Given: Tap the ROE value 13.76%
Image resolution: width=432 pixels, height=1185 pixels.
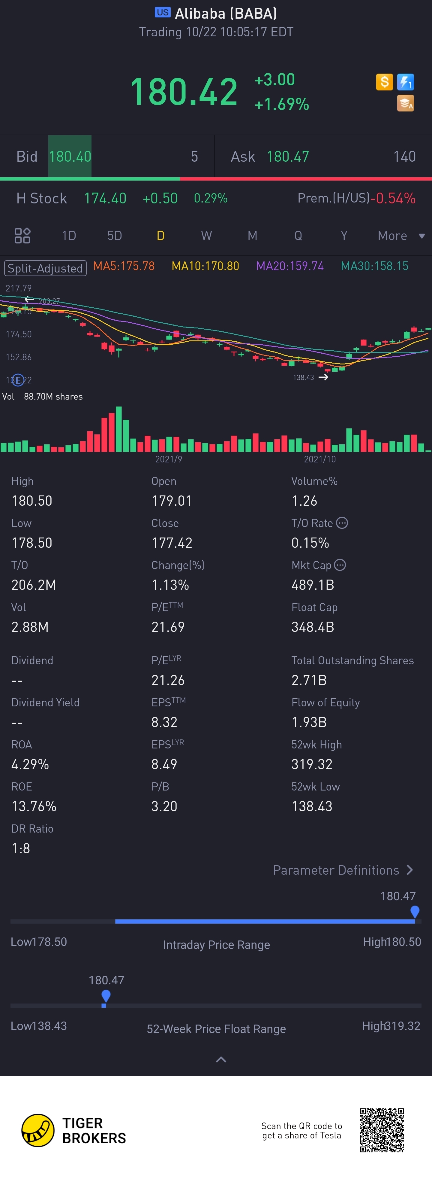Looking at the screenshot, I should pyautogui.click(x=34, y=806).
